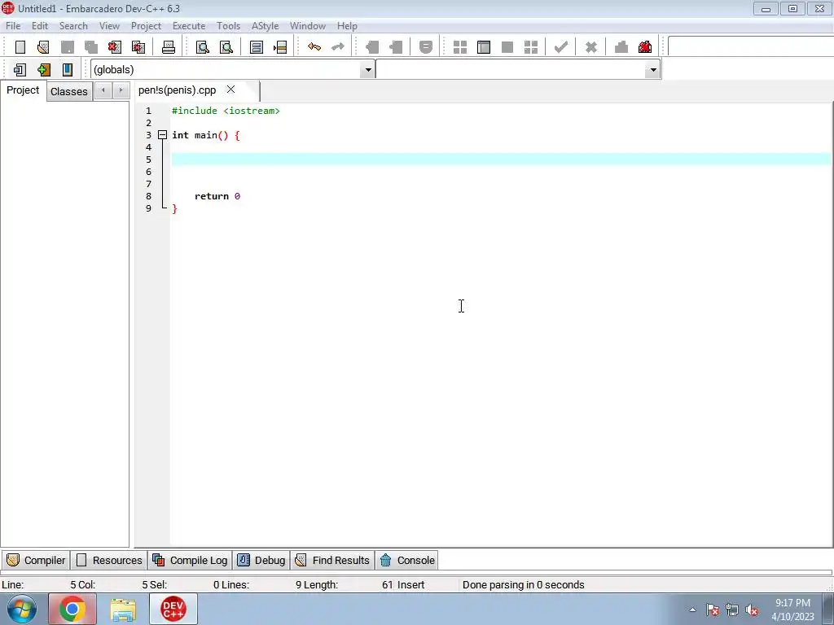Click the sidebar tab right arrow
The width and height of the screenshot is (834, 625).
pyautogui.click(x=121, y=90)
